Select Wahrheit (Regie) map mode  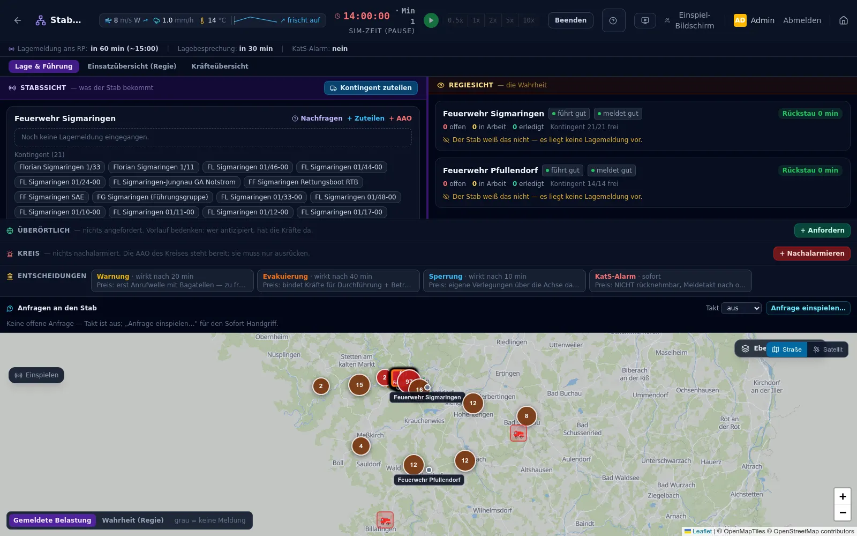133,520
